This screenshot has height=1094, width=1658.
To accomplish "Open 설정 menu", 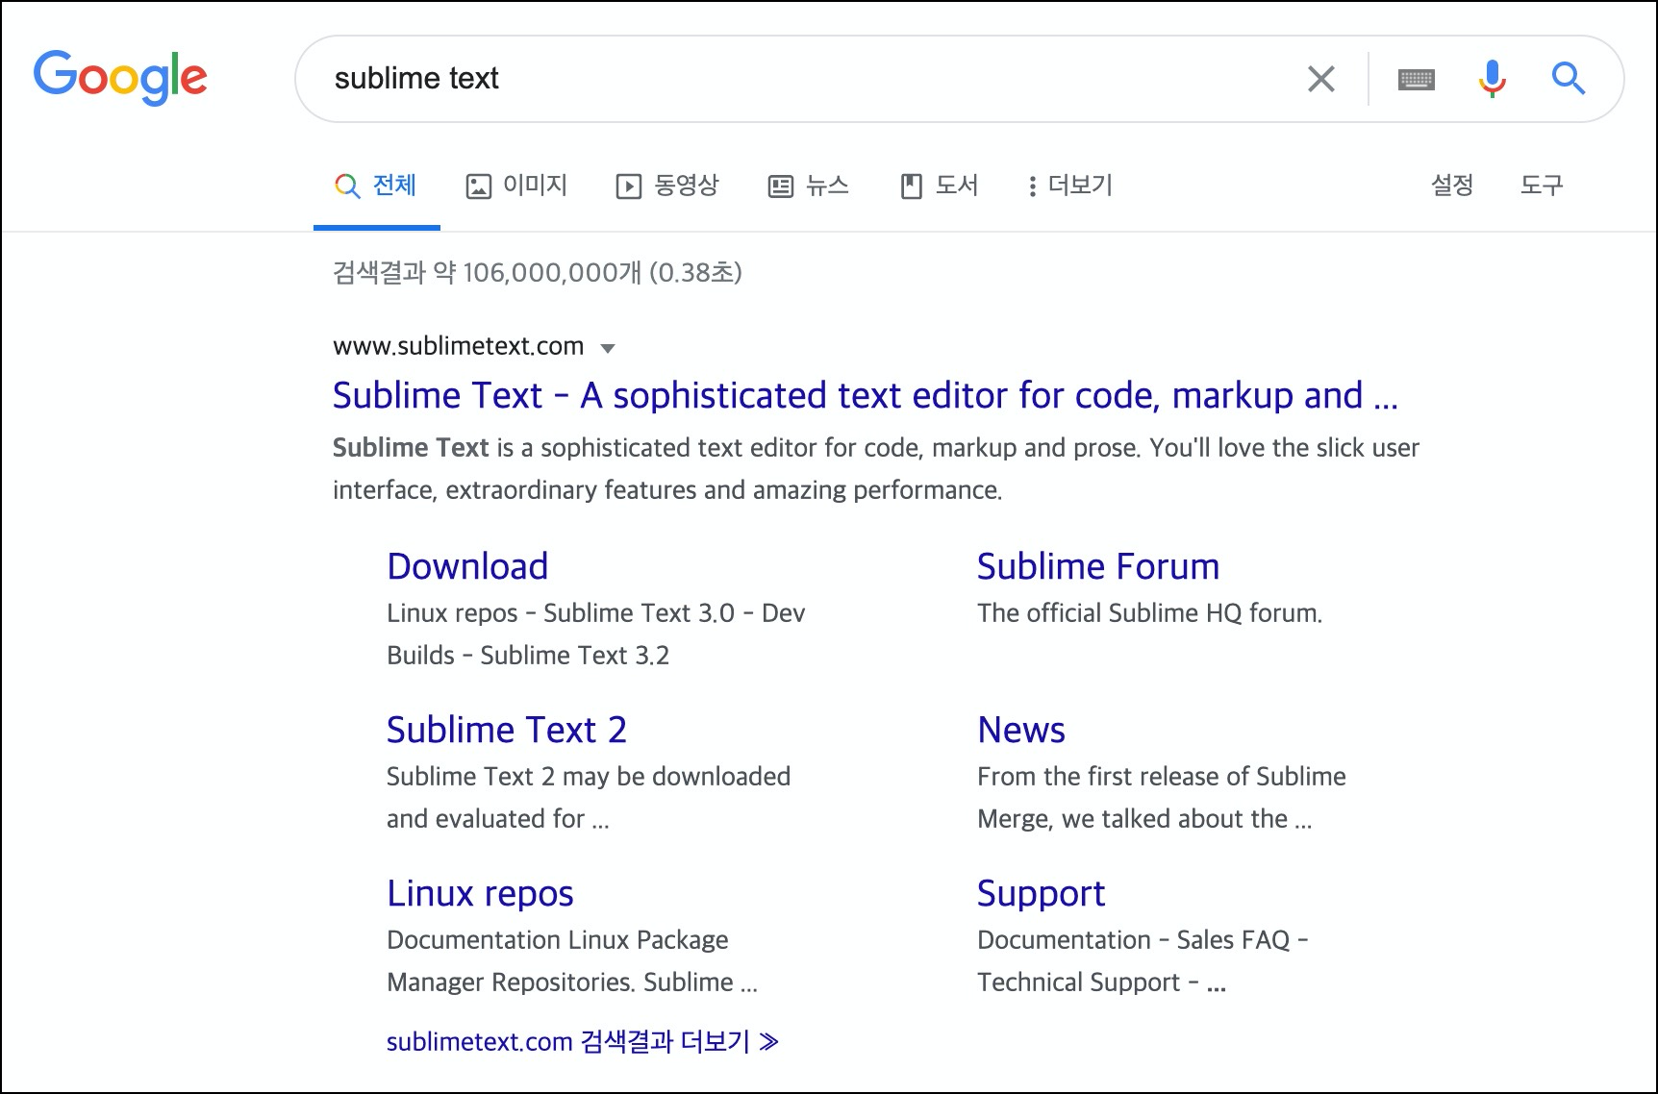I will click(1452, 185).
